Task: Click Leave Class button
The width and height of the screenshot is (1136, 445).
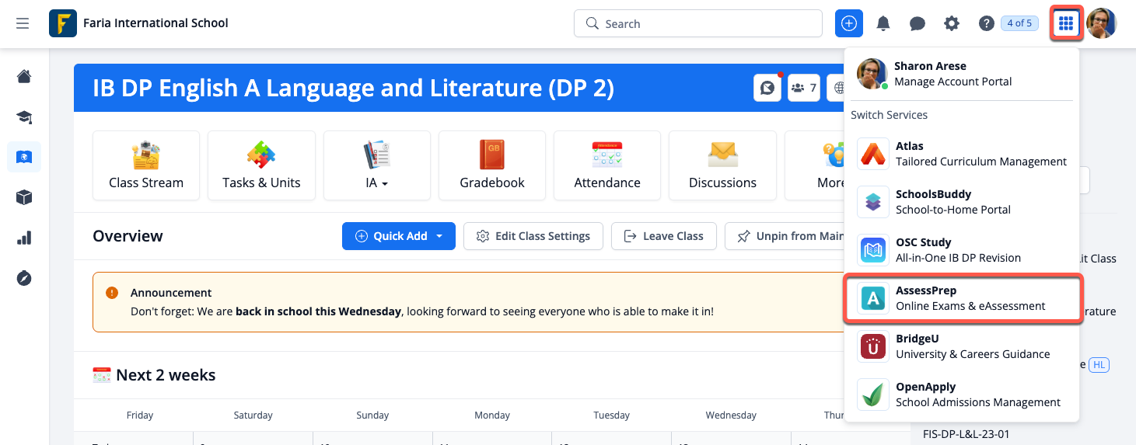Action: pyautogui.click(x=664, y=236)
